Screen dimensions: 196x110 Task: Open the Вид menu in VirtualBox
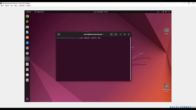[x=12, y=5]
